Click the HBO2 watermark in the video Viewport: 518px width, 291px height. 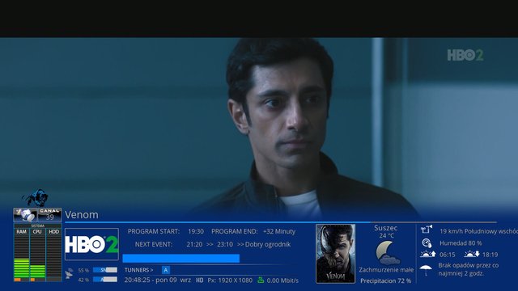point(465,55)
